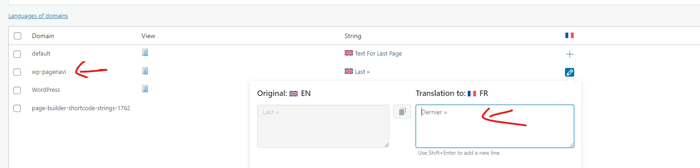Click the pencil edit icon for Last »
700x168 pixels.
tap(570, 72)
